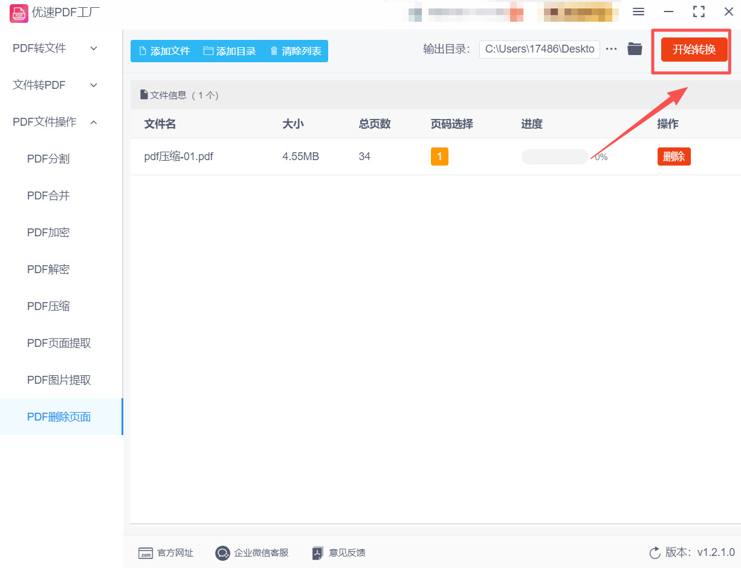This screenshot has width=741, height=568.
Task: Click the 官方网址 .com icon
Action: pos(145,552)
